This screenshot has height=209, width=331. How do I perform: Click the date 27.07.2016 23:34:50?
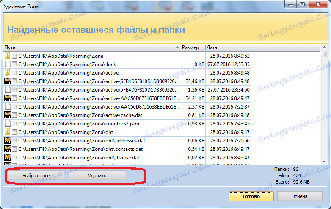(229, 89)
